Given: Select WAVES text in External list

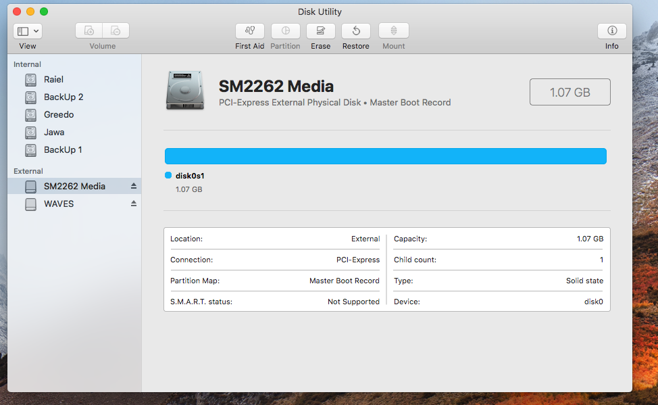Looking at the screenshot, I should pos(59,204).
